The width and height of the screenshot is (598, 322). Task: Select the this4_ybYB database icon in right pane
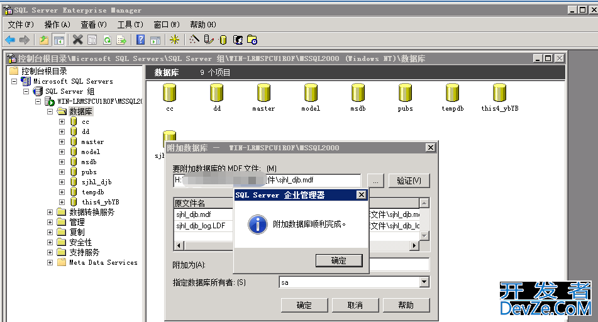[x=500, y=92]
